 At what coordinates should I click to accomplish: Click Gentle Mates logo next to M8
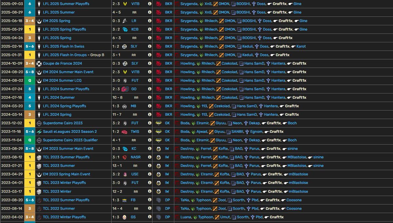(x=125, y=106)
